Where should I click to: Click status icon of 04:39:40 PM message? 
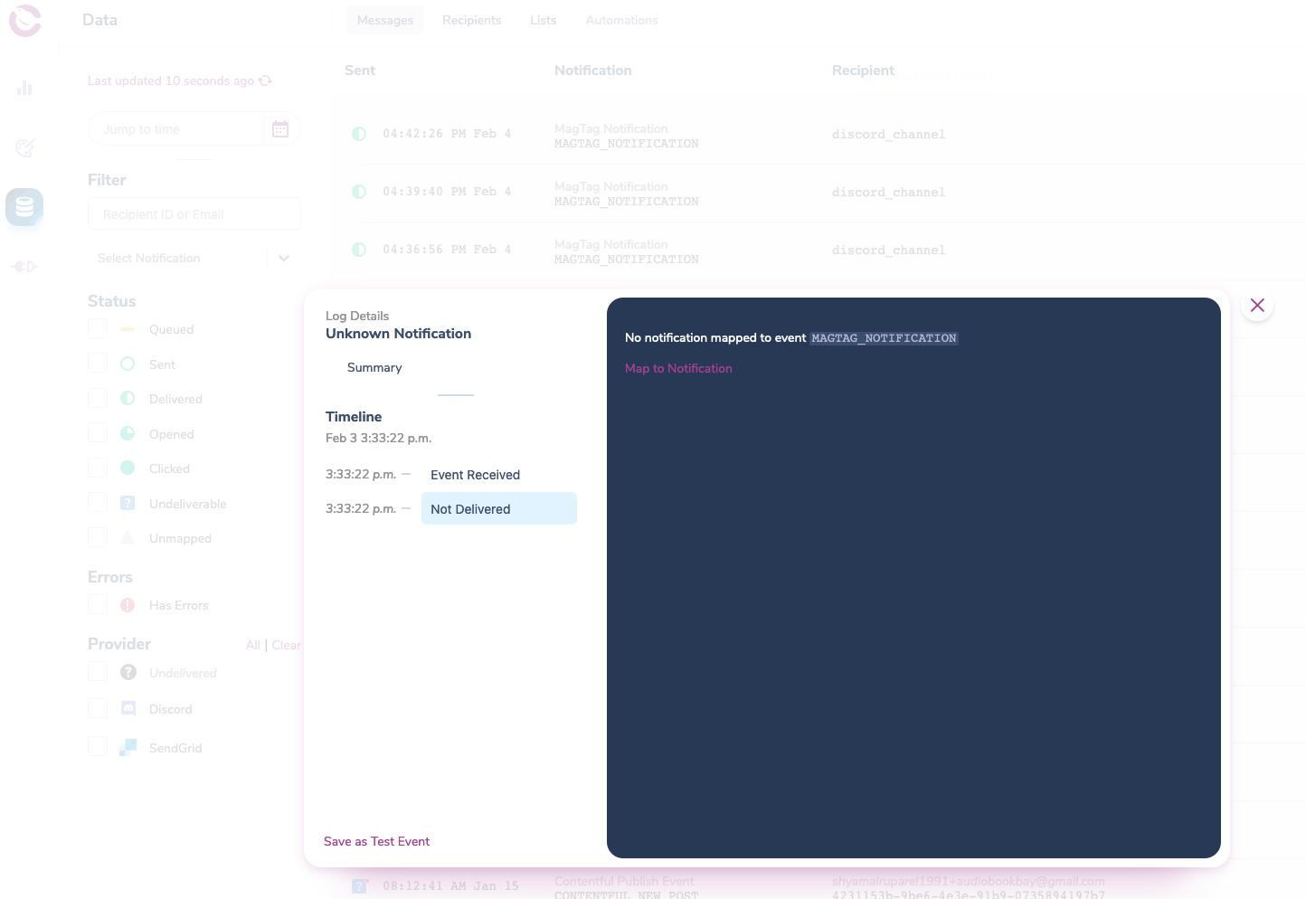(359, 192)
